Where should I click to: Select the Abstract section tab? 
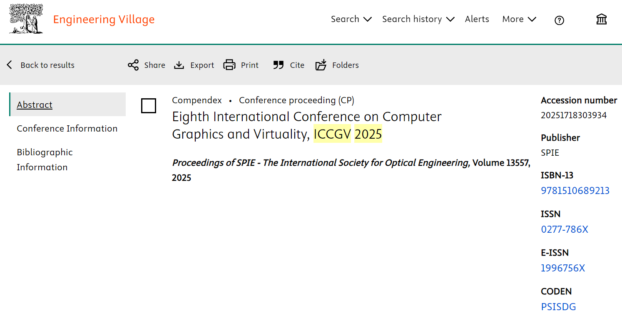(35, 105)
